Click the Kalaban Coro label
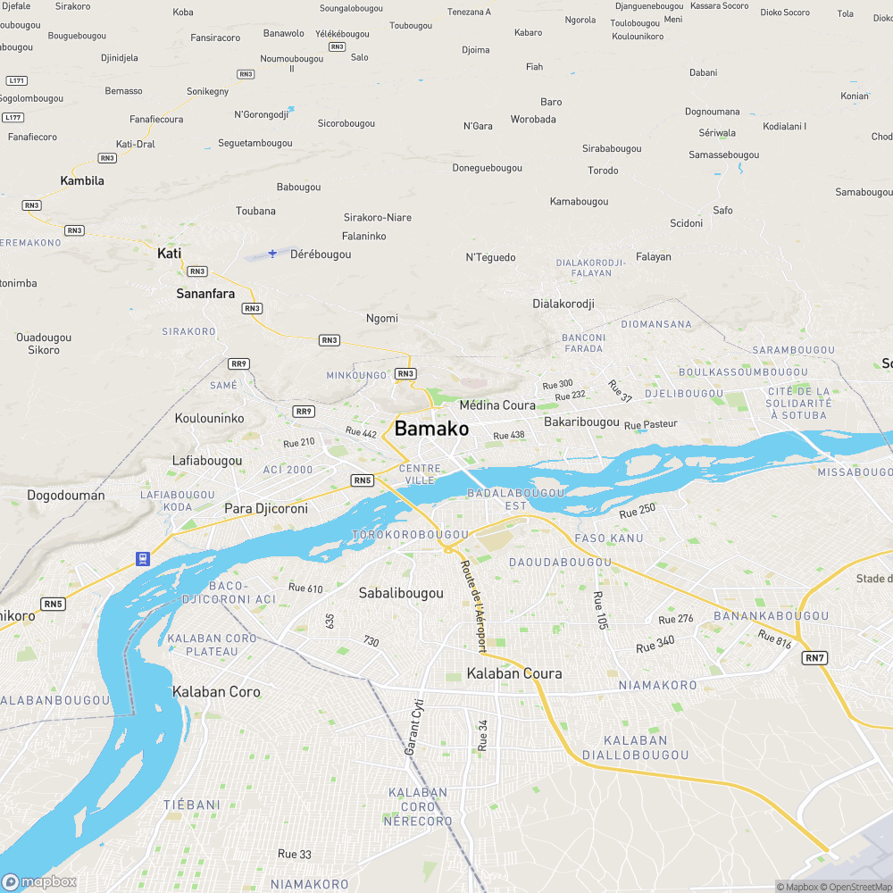 (x=216, y=692)
